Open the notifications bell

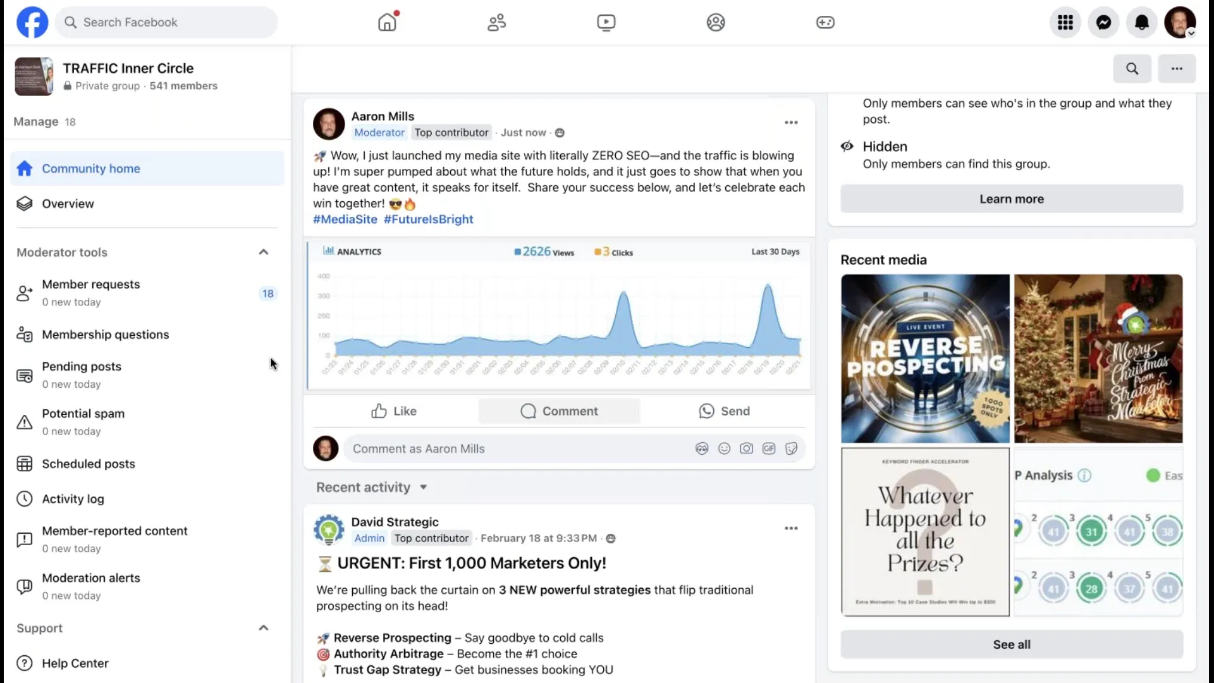[1141, 23]
